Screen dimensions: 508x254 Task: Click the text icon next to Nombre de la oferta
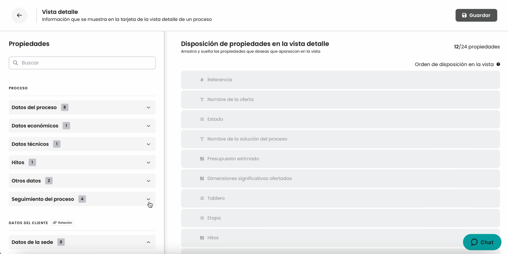point(202,99)
